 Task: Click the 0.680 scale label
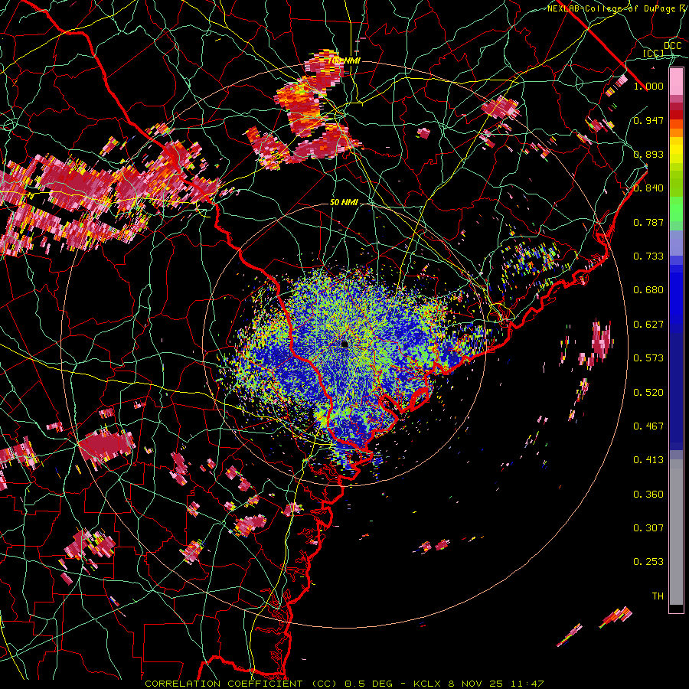pos(648,290)
